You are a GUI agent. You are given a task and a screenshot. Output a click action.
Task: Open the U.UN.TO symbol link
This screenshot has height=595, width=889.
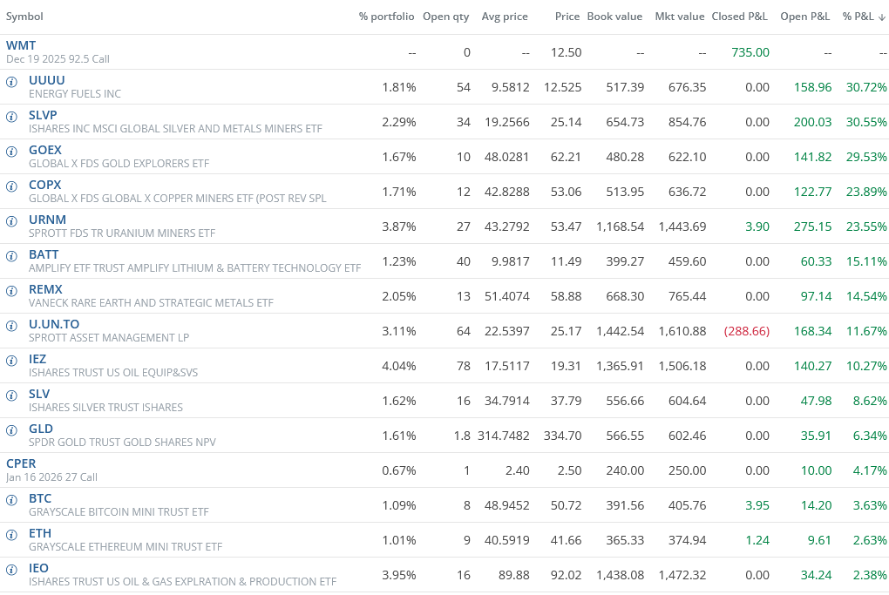coord(54,324)
